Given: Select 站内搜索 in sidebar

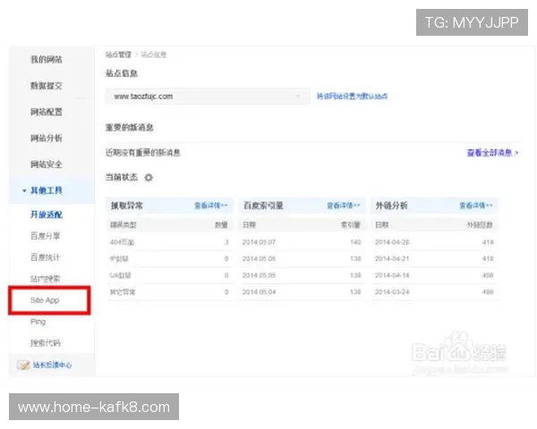Looking at the screenshot, I should [46, 279].
